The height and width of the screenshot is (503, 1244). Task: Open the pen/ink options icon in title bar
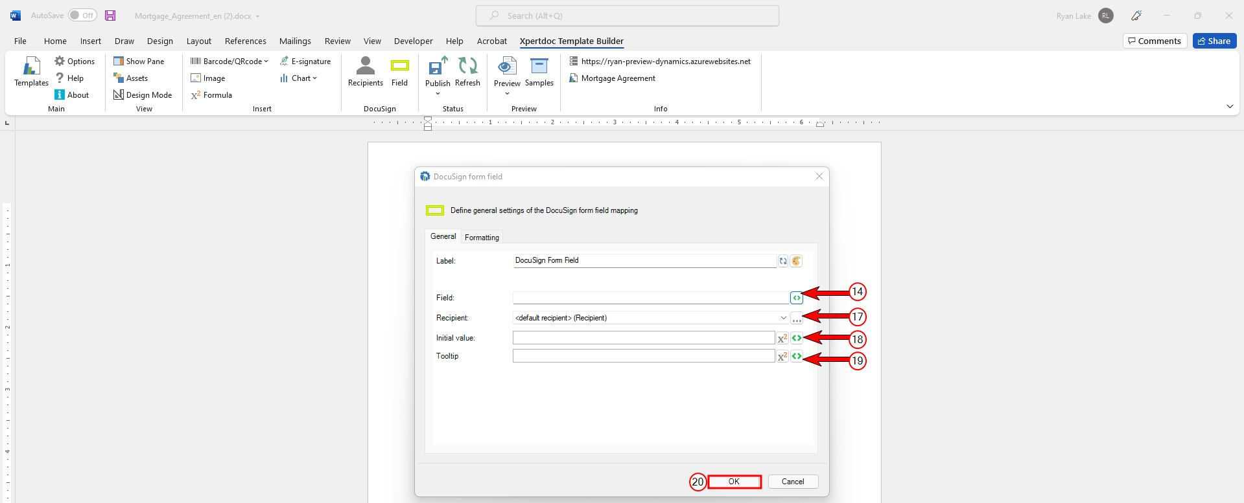1136,16
